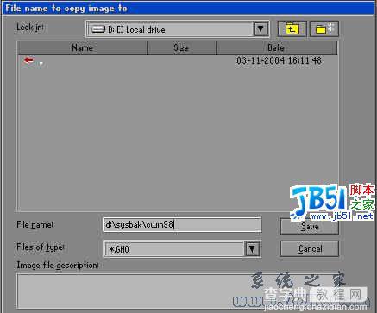Click the Cancel button
The height and width of the screenshot is (313, 377).
click(x=310, y=248)
